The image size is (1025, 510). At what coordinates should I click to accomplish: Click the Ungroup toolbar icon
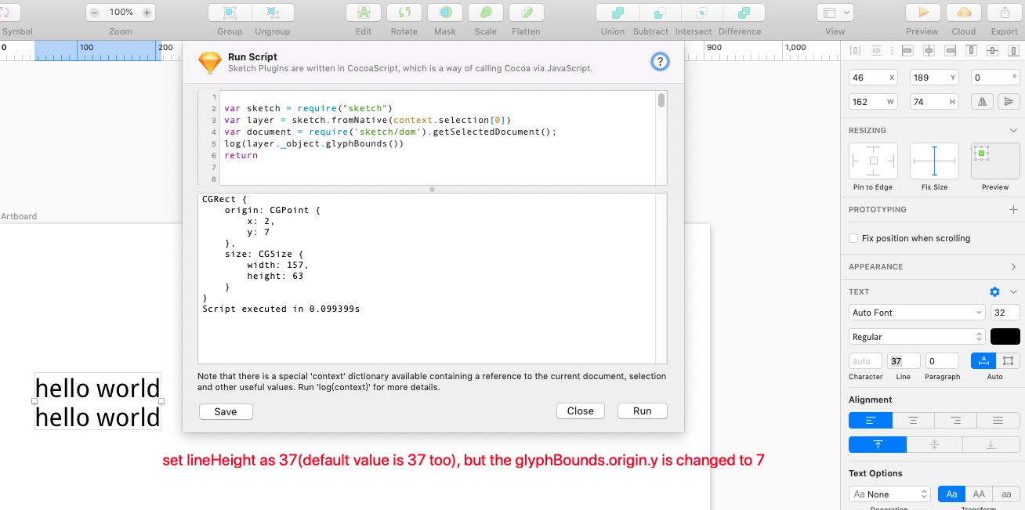[x=273, y=13]
